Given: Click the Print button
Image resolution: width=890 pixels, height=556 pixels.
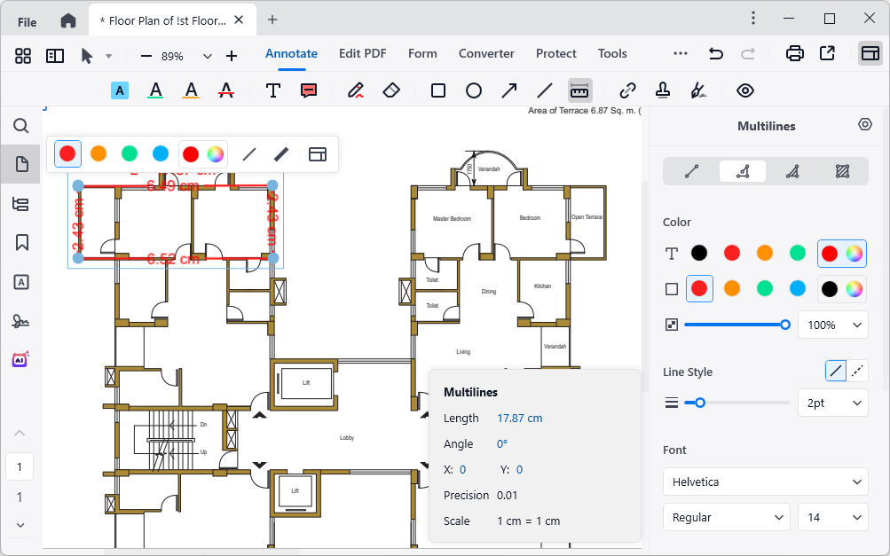Looking at the screenshot, I should 794,53.
